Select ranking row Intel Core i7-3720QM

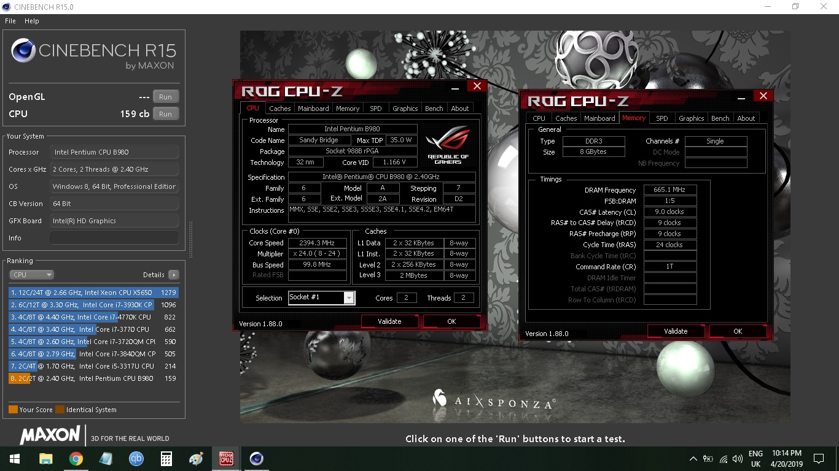(x=93, y=342)
